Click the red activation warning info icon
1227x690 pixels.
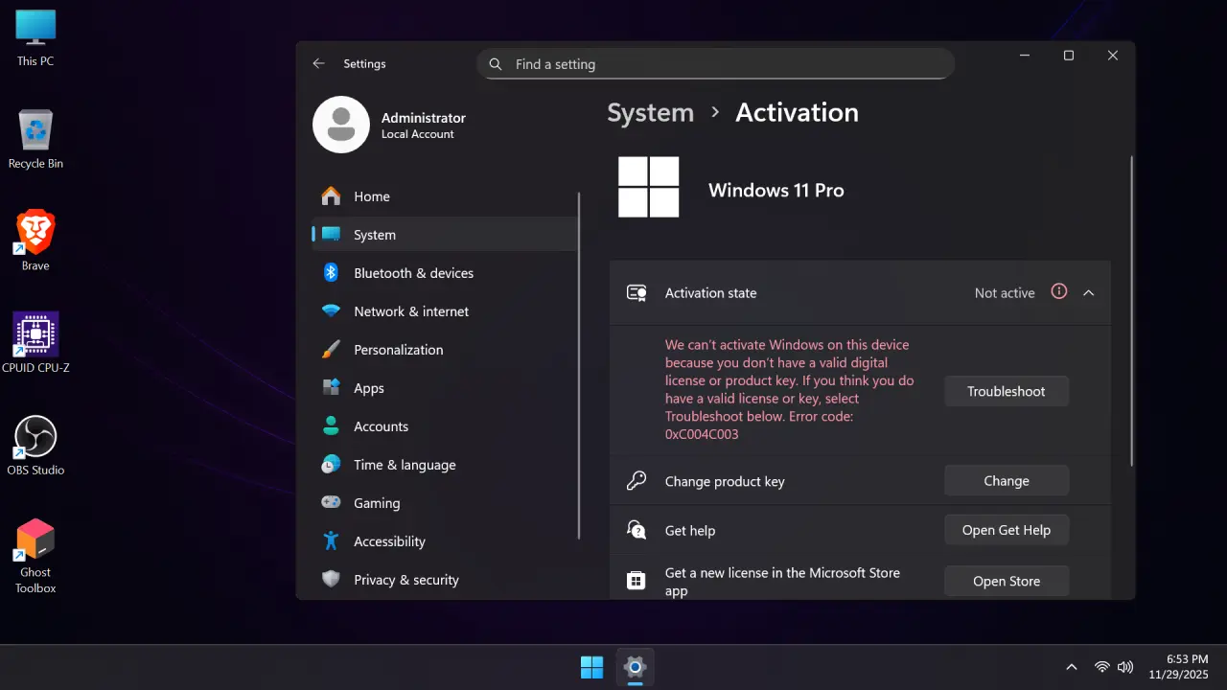coord(1059,291)
